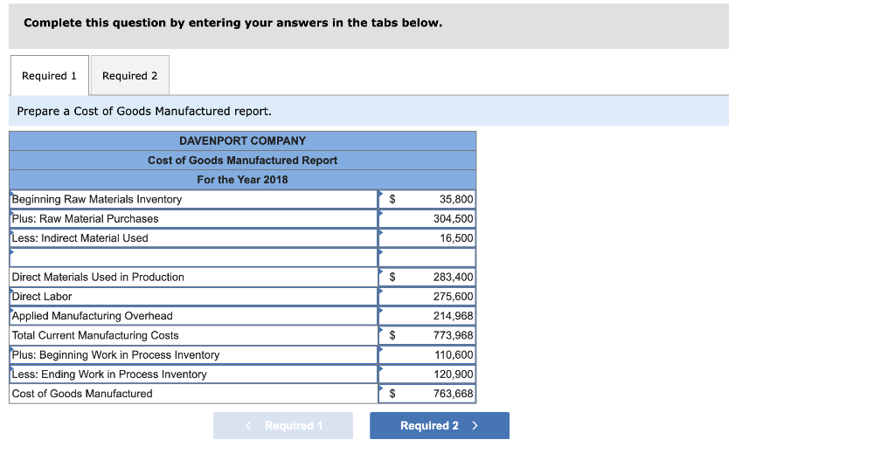This screenshot has height=460, width=895.
Task: Click the empty amount field under 16,500
Action: click(427, 257)
